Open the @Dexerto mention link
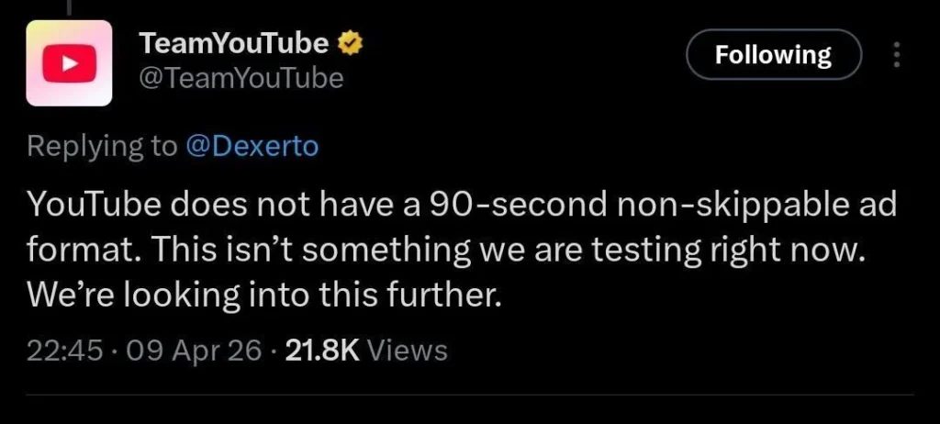The image size is (940, 424). click(x=252, y=146)
